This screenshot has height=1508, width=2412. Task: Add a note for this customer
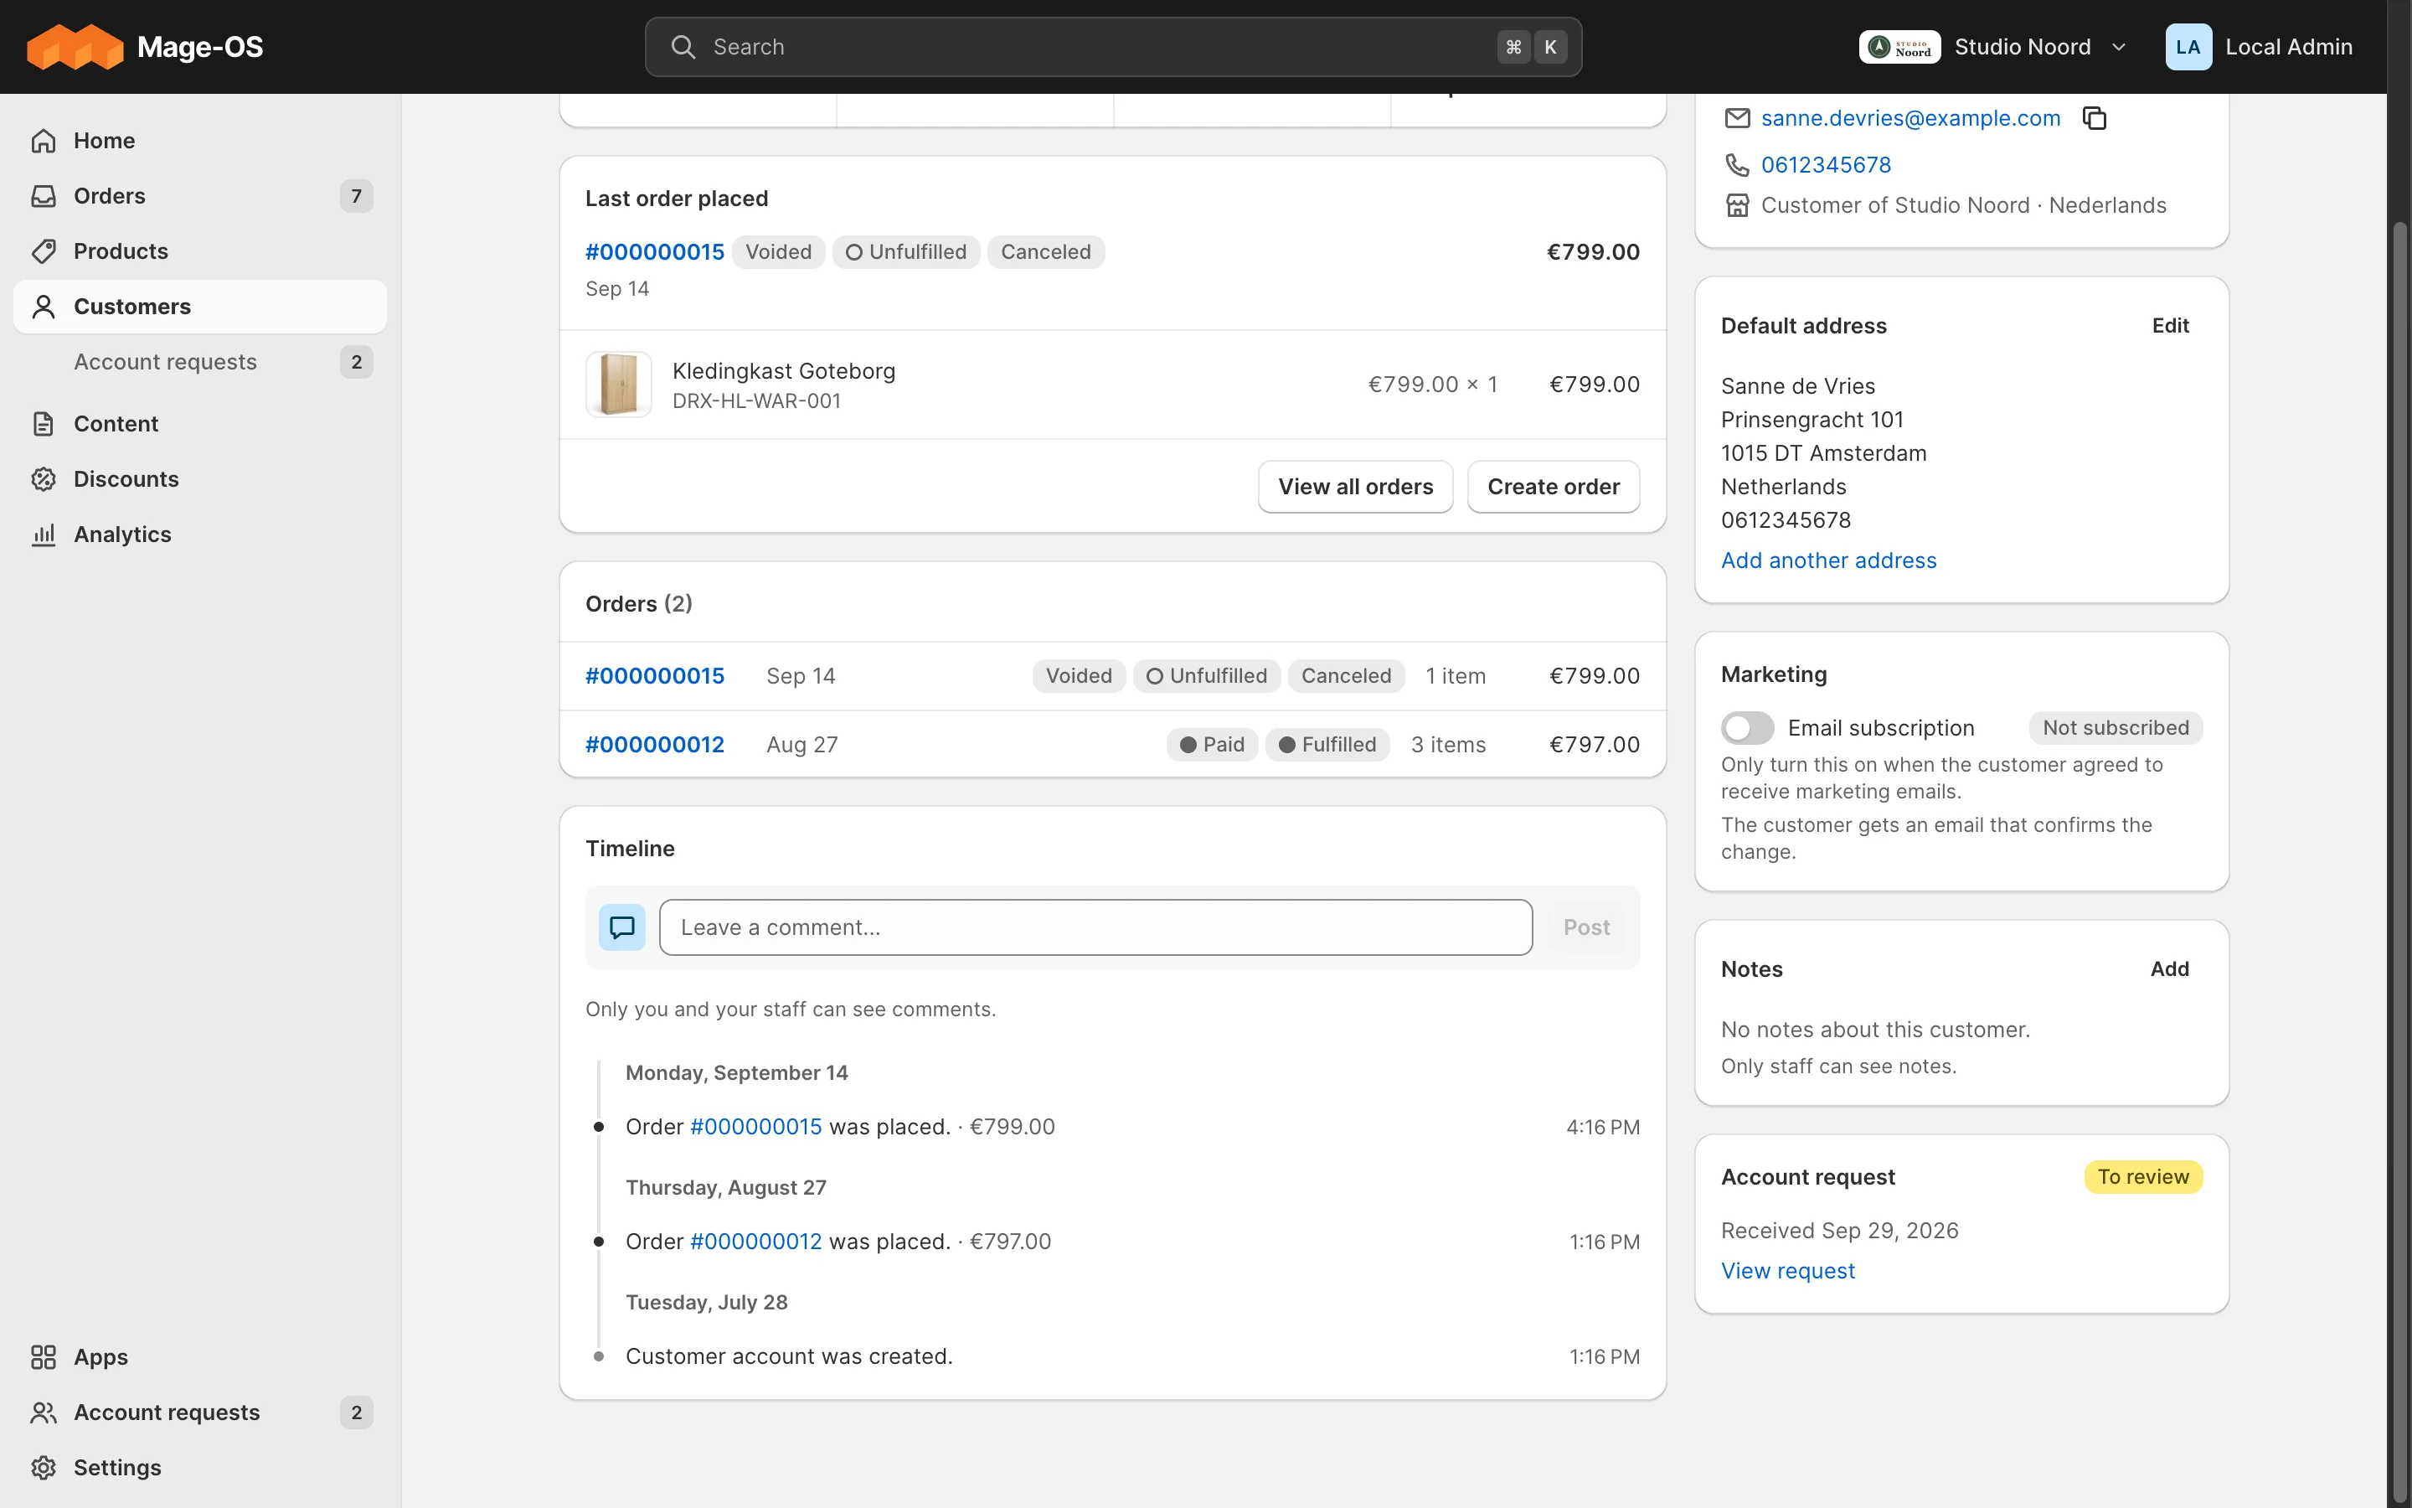tap(2170, 969)
